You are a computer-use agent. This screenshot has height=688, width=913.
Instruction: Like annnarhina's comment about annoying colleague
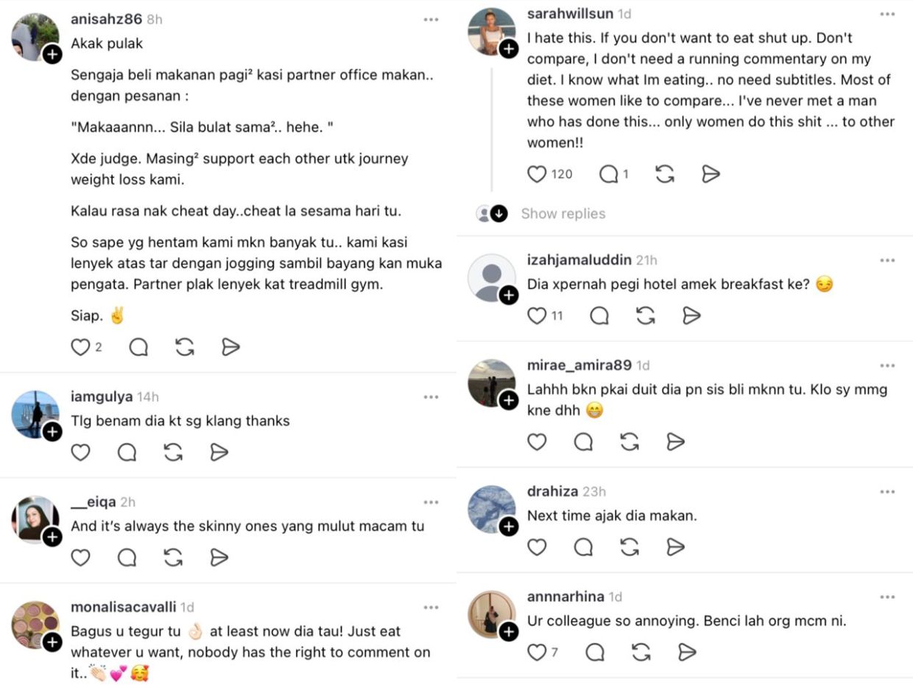click(x=537, y=652)
